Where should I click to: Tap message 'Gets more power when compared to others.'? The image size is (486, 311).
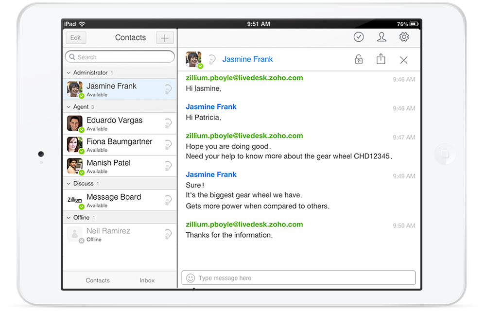[258, 206]
